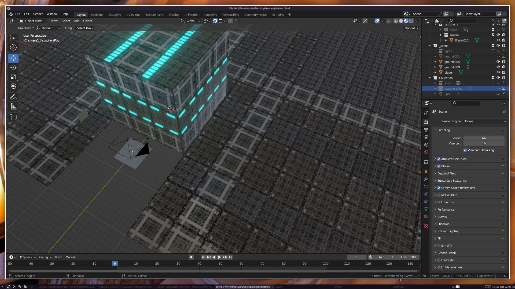Switch to rendered viewport shading
This screenshot has height=289, width=515.
tap(411, 21)
